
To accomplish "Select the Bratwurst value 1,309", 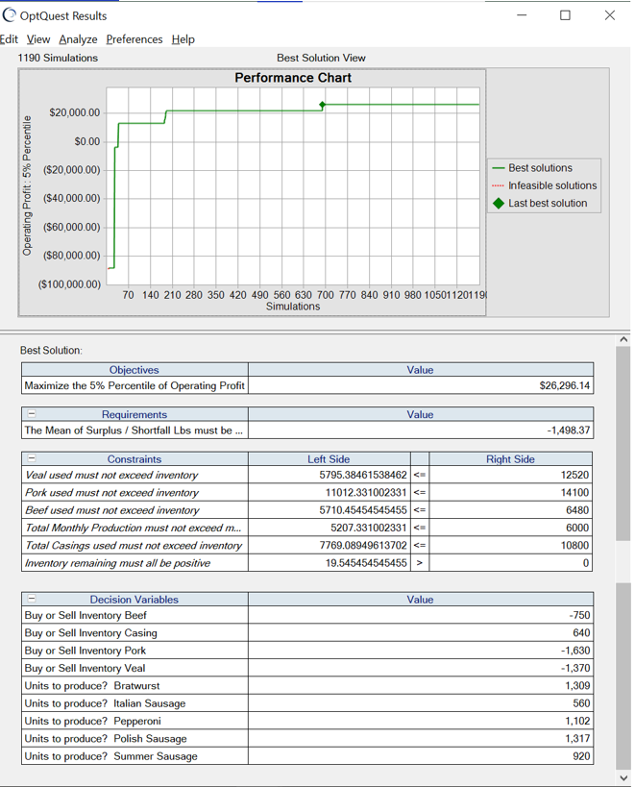I will pos(577,685).
